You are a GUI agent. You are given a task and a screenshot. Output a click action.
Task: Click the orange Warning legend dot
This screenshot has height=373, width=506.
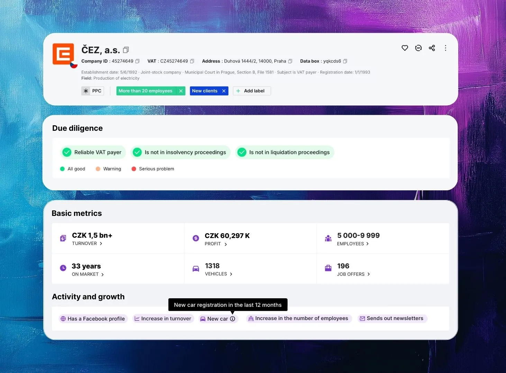(x=98, y=169)
